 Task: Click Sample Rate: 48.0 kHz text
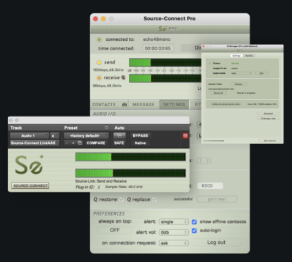(x=124, y=187)
